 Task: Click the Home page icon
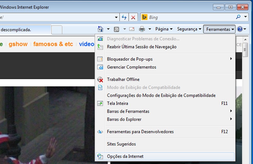coord(101,29)
